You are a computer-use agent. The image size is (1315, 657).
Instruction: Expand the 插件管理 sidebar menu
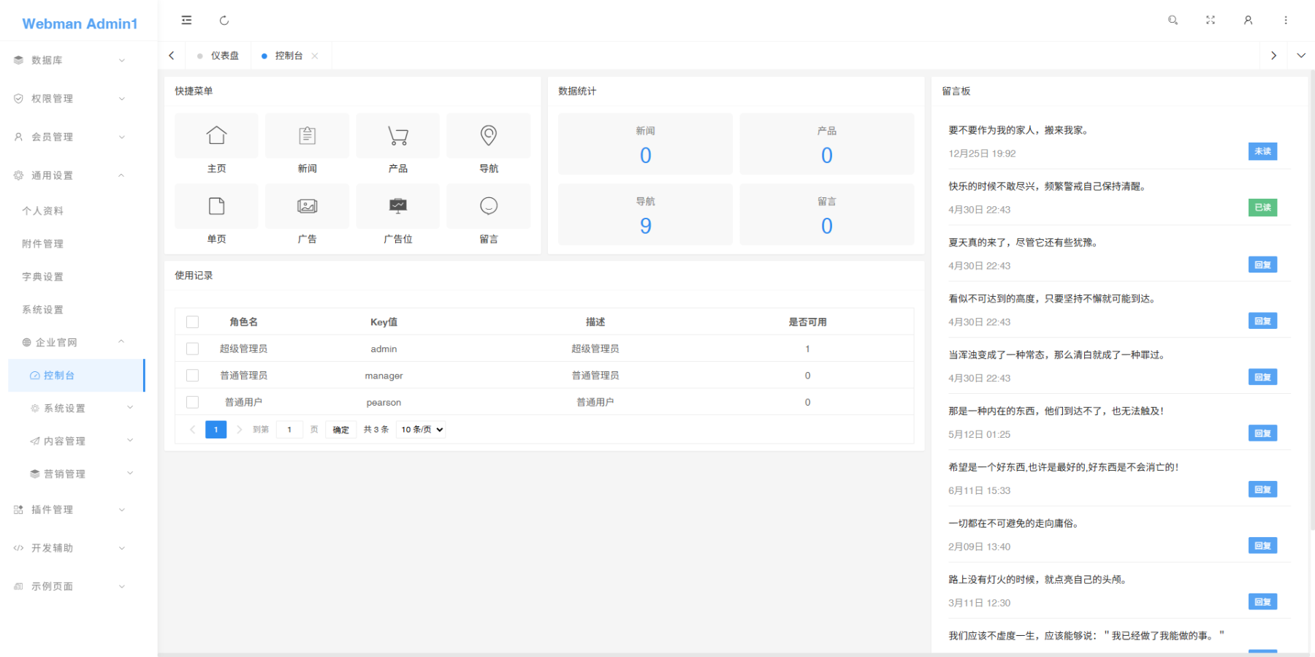(x=69, y=509)
